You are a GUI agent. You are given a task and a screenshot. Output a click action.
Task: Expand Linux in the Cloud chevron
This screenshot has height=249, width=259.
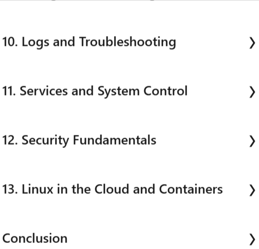(252, 191)
